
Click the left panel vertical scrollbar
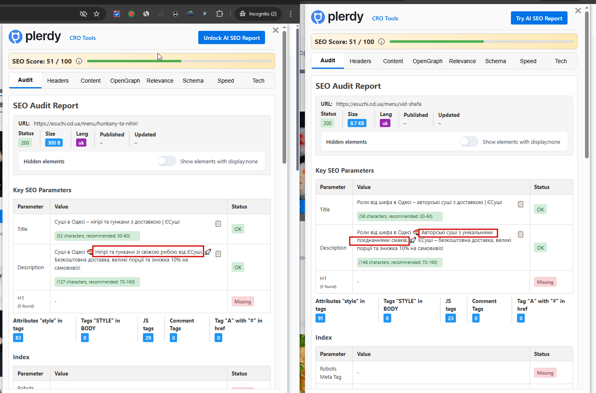(x=285, y=97)
